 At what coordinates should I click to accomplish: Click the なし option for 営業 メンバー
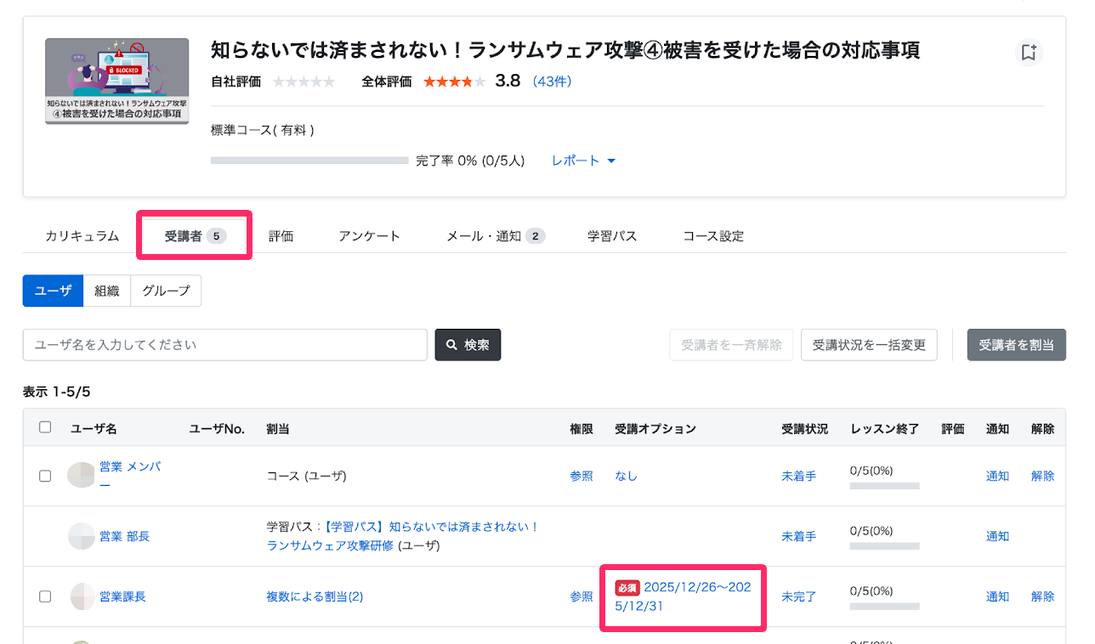coord(626,476)
